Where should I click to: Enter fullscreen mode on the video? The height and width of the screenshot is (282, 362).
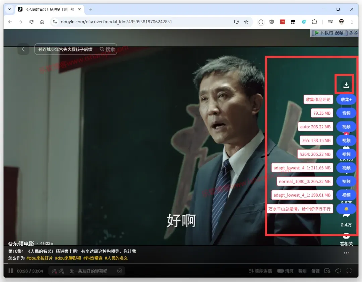[x=349, y=271]
